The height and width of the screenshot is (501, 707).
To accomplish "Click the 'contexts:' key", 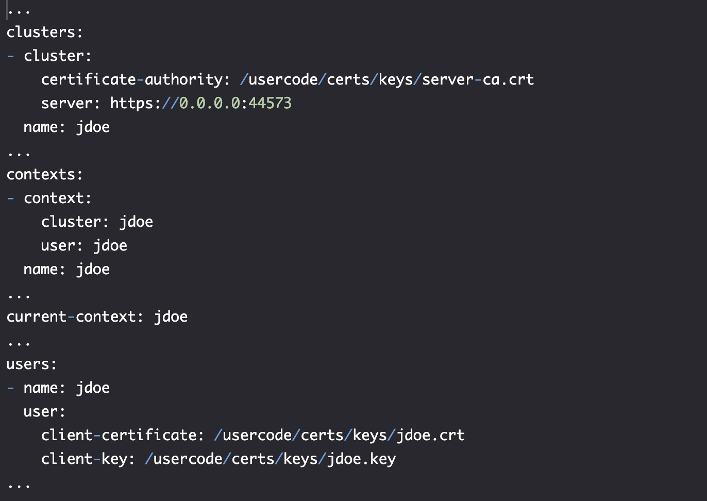I will pyautogui.click(x=44, y=174).
